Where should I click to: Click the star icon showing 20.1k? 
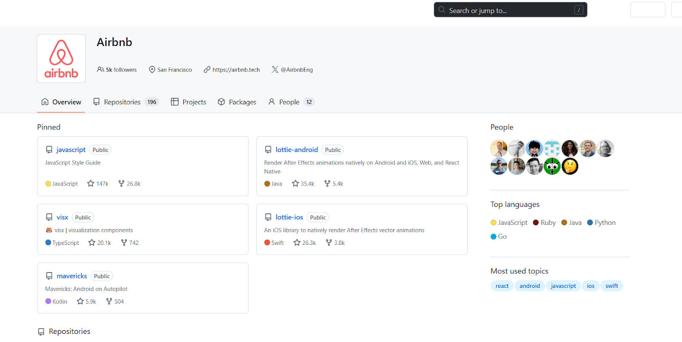[92, 243]
